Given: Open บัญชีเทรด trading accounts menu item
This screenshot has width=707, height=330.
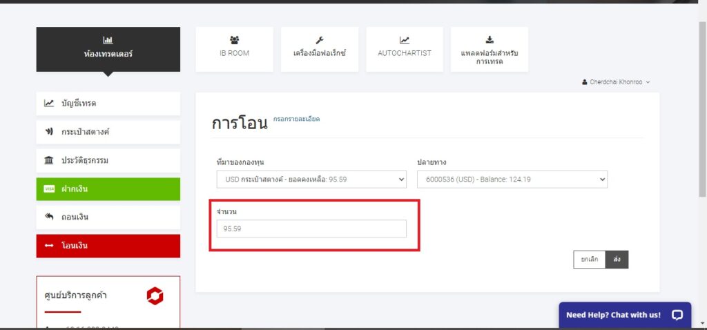Looking at the screenshot, I should point(108,104).
